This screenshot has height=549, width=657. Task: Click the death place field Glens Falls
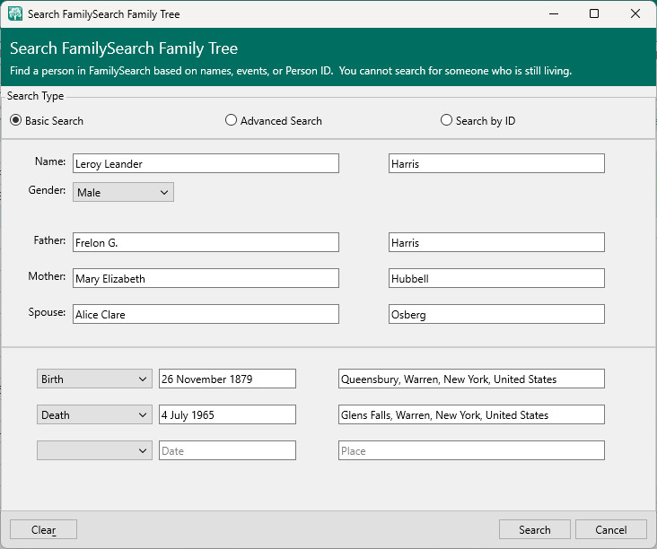(470, 415)
